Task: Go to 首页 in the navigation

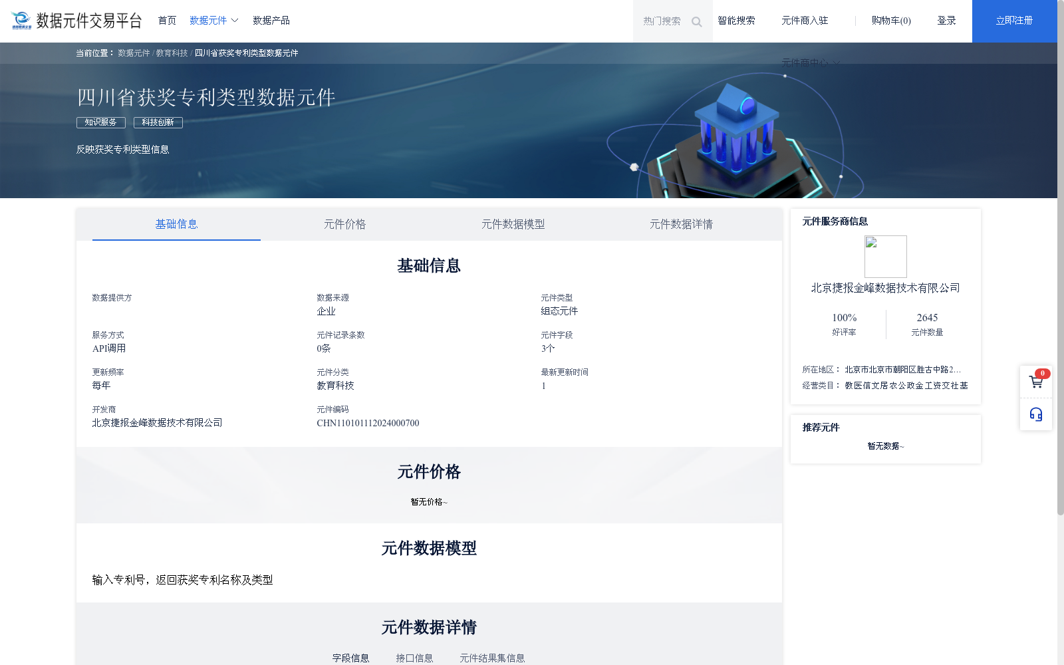Action: pos(167,21)
